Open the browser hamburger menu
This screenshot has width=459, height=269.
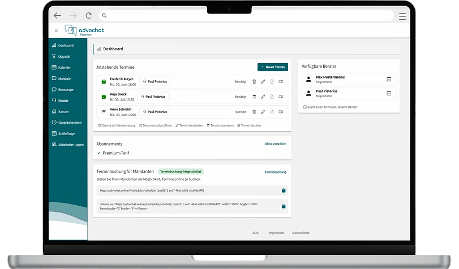(402, 16)
